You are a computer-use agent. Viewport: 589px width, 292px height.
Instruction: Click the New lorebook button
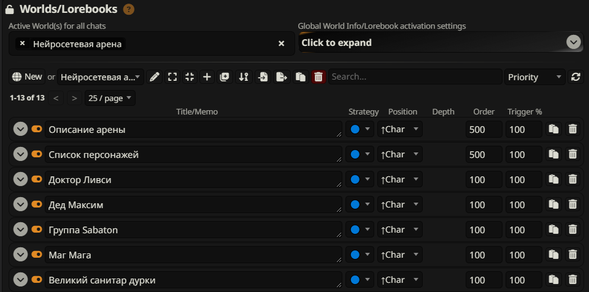pos(27,77)
